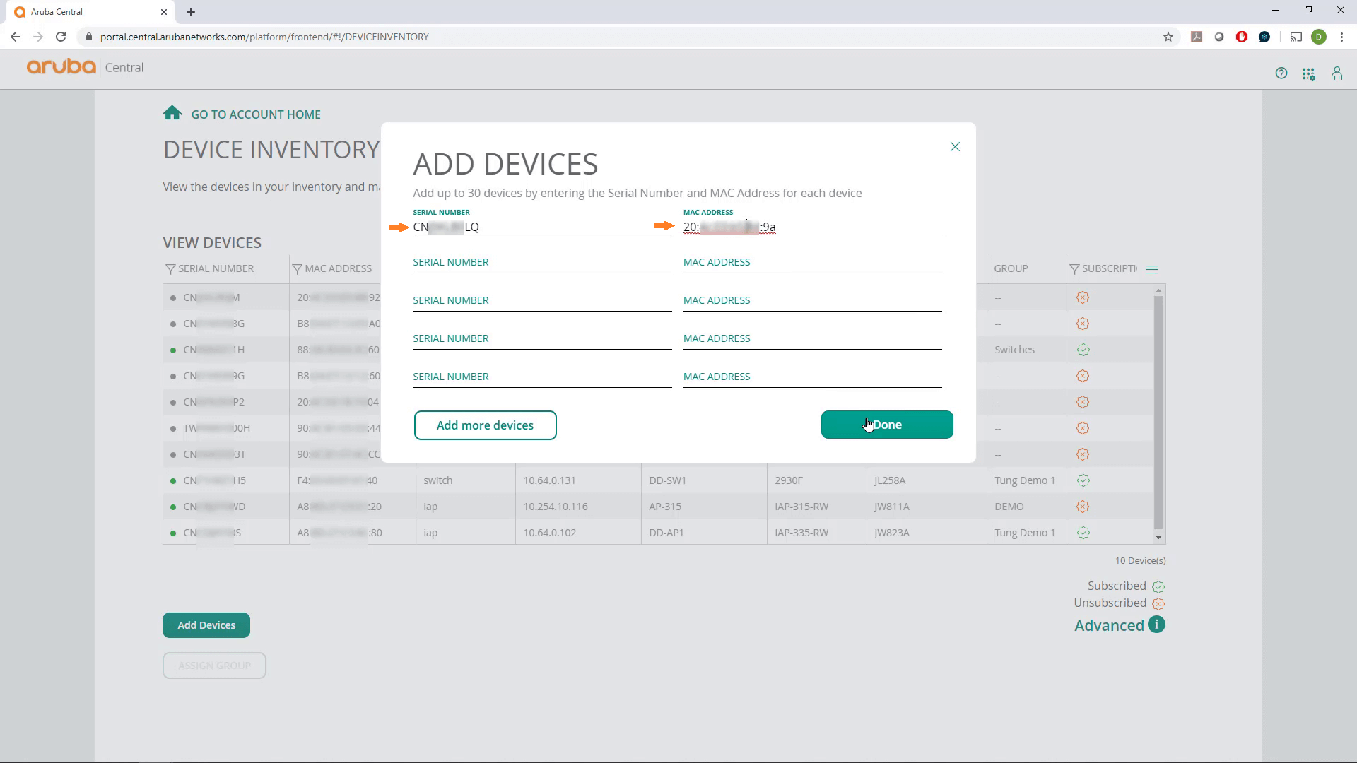This screenshot has width=1357, height=763.
Task: Click the Aruba logo in the header
Action: [60, 66]
